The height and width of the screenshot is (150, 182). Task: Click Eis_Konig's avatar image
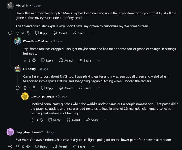pos(18,69)
